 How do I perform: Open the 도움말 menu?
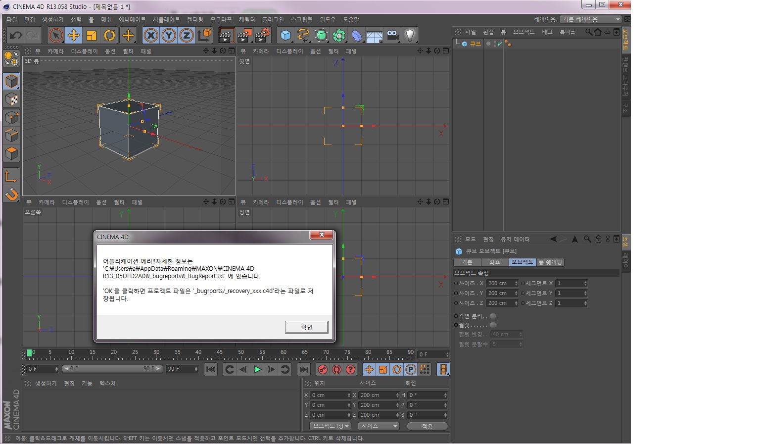point(351,19)
